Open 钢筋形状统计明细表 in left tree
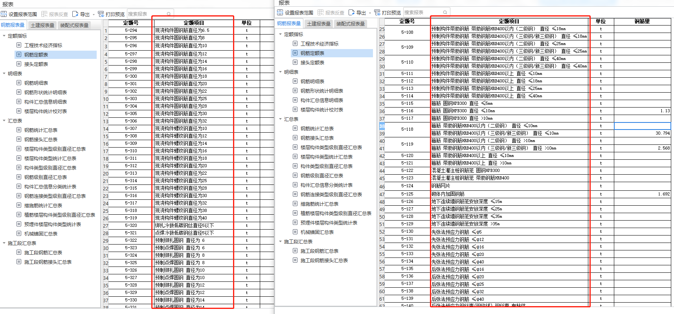Viewport: 674px width, 314px height. click(46, 92)
